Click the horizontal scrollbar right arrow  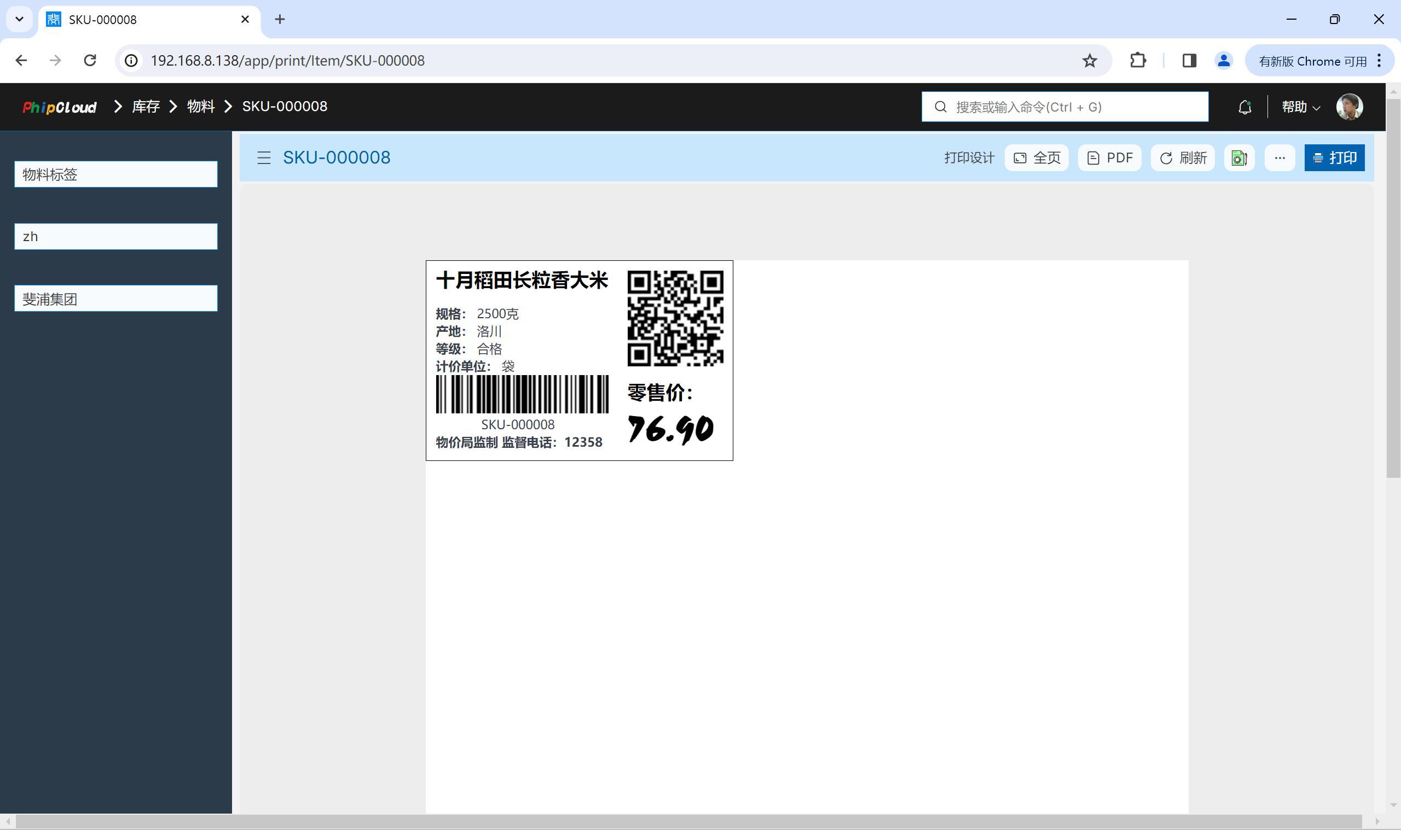pos(1377,822)
